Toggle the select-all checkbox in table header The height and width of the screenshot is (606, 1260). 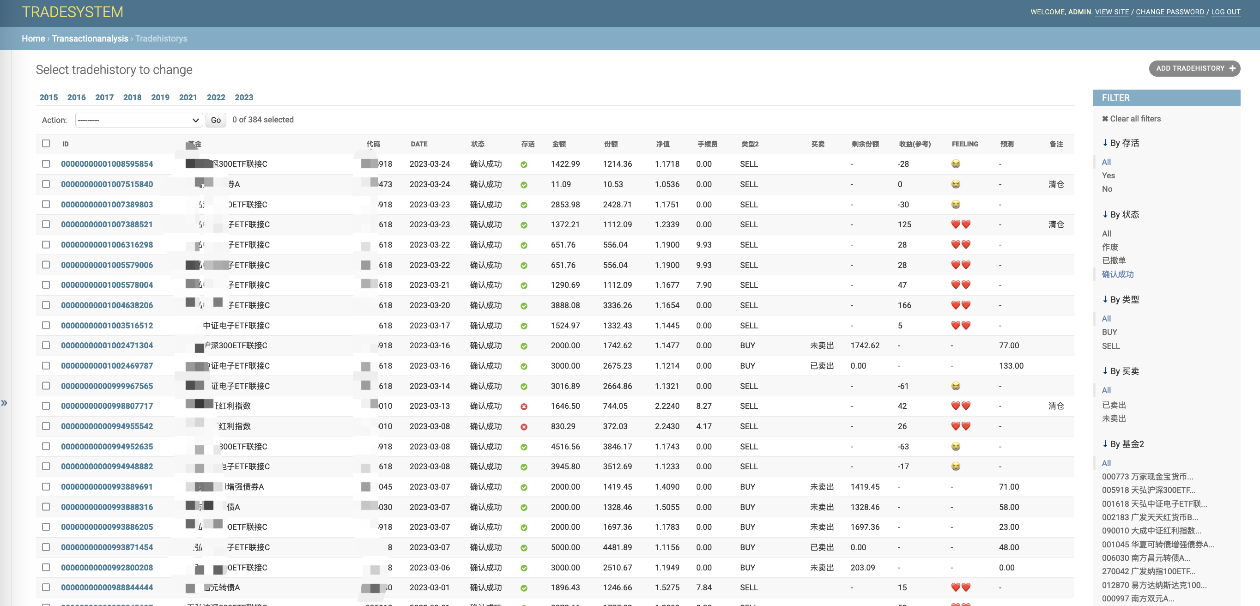click(46, 143)
